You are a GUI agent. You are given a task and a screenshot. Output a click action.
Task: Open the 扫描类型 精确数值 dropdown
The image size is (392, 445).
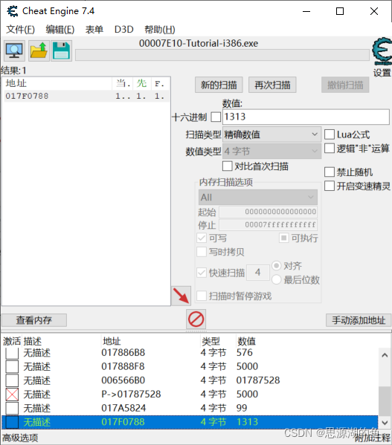[271, 134]
